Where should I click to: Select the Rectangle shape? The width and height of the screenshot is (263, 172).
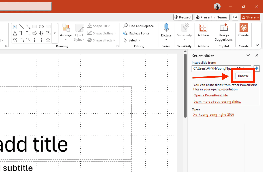pyautogui.click(x=35, y=27)
